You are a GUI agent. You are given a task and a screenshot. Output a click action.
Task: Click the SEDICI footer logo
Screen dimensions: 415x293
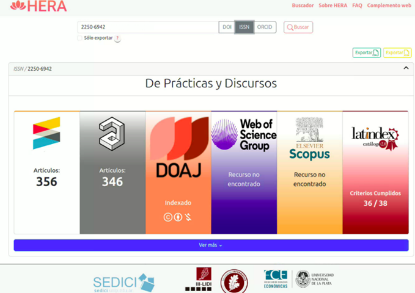123,283
